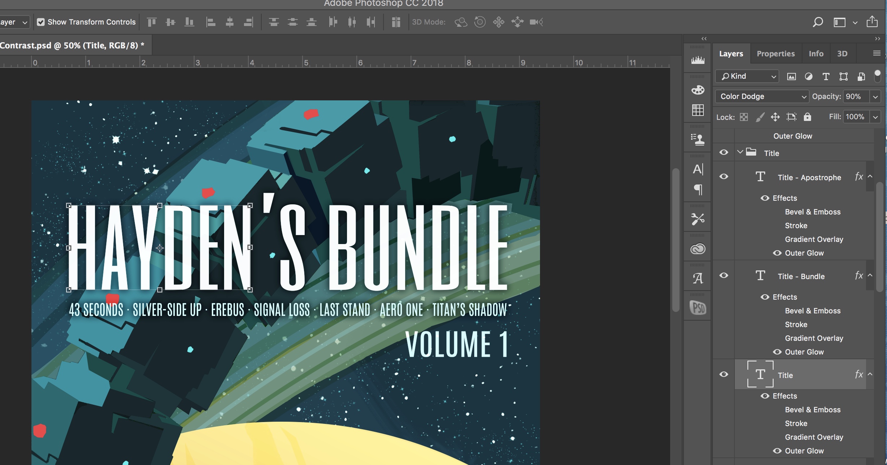The image size is (887, 465).
Task: Hide the Title - Apostrophe layer
Action: (x=724, y=177)
